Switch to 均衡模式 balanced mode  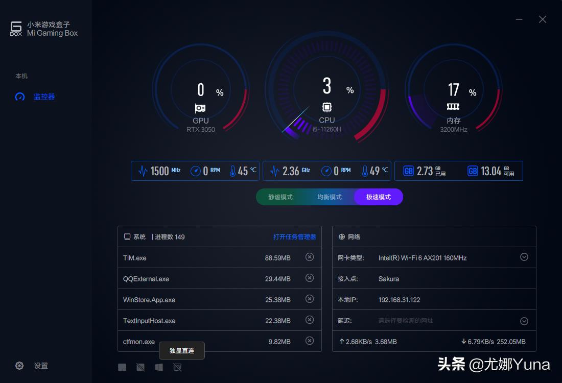(x=329, y=197)
